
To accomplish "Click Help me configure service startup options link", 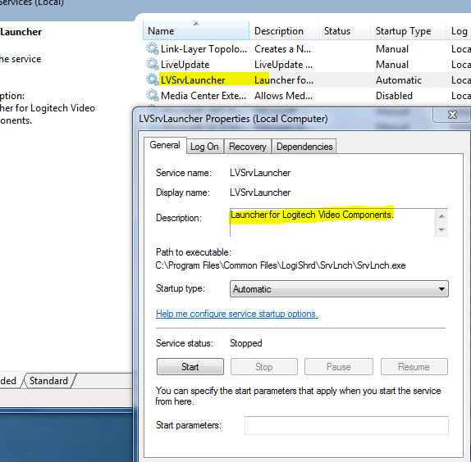I will click(x=237, y=314).
